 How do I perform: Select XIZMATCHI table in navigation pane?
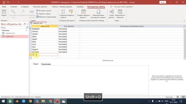pyautogui.click(x=15, y=36)
